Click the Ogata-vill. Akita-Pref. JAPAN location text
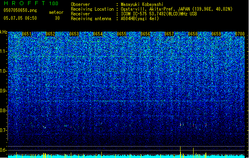 177,9
